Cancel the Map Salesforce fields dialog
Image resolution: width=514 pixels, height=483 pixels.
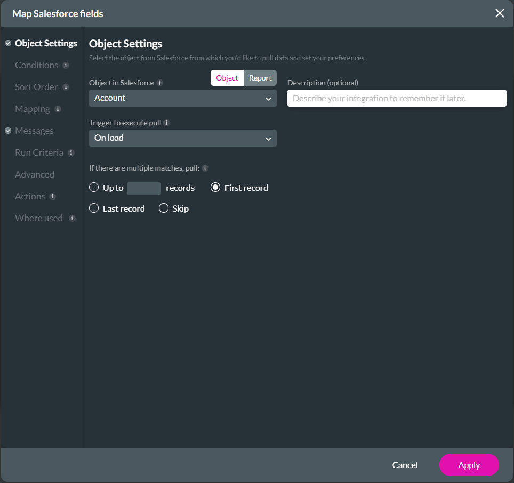pyautogui.click(x=405, y=465)
